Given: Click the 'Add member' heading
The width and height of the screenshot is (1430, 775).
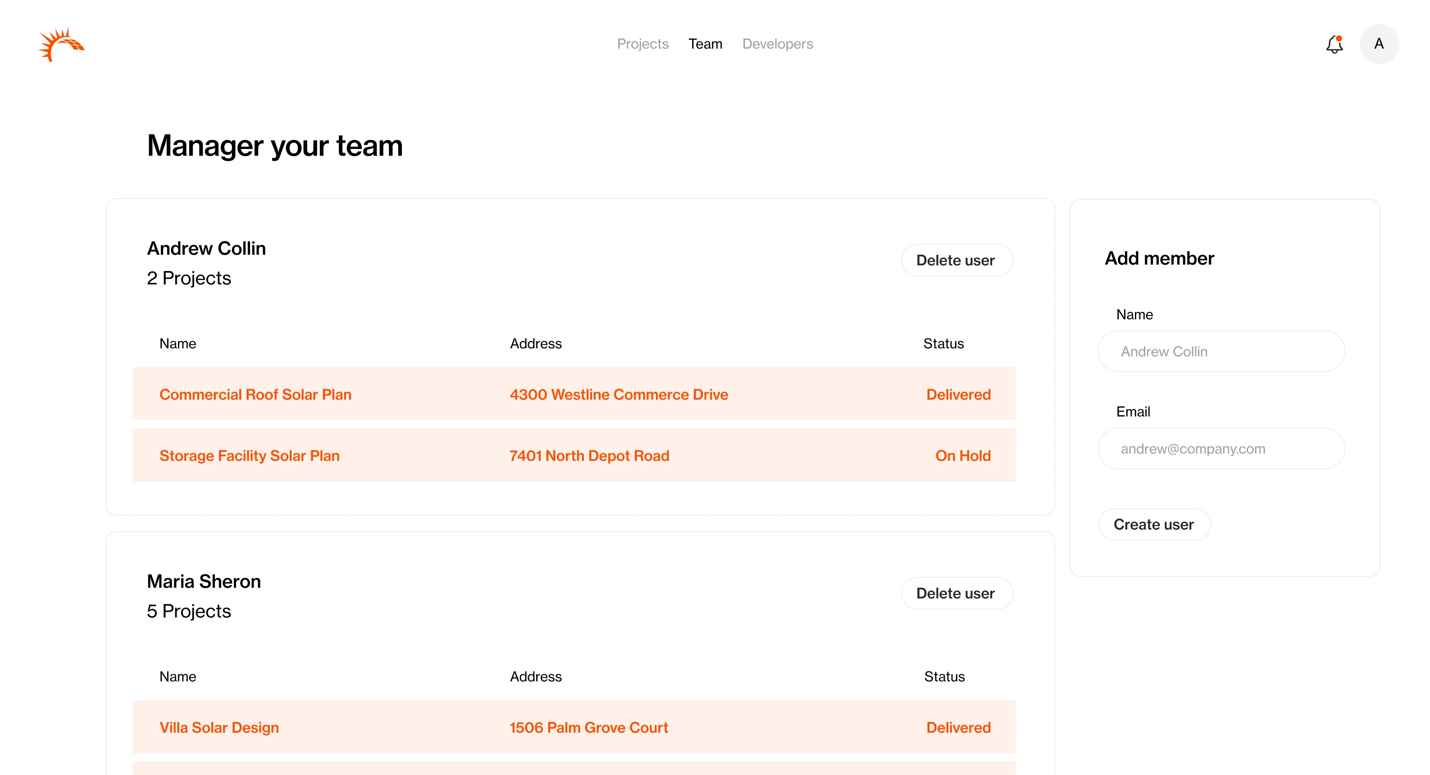Looking at the screenshot, I should click(x=1160, y=258).
